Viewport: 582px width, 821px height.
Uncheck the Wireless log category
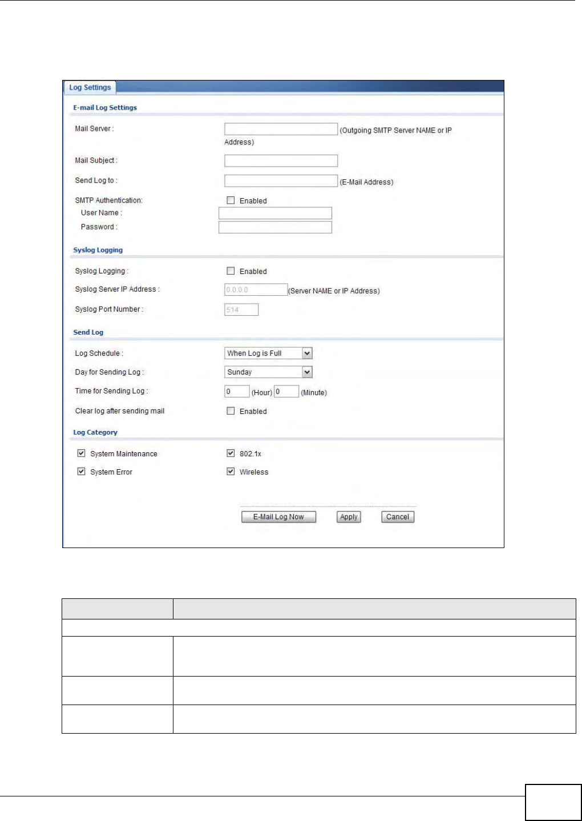pyautogui.click(x=231, y=472)
